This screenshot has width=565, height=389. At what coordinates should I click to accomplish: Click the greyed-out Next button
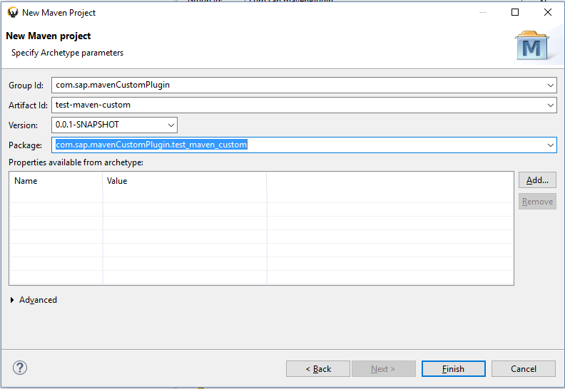tap(383, 369)
